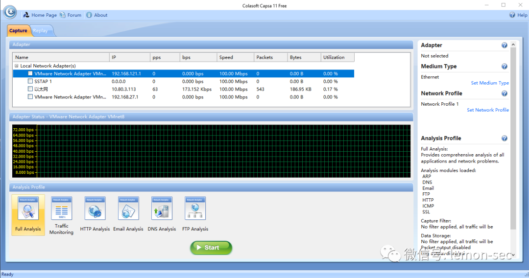Sort by the Bytes column header
Viewport: 529px width, 278px height.
click(x=304, y=57)
